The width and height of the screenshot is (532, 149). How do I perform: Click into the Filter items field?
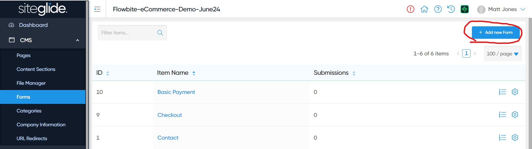(127, 33)
